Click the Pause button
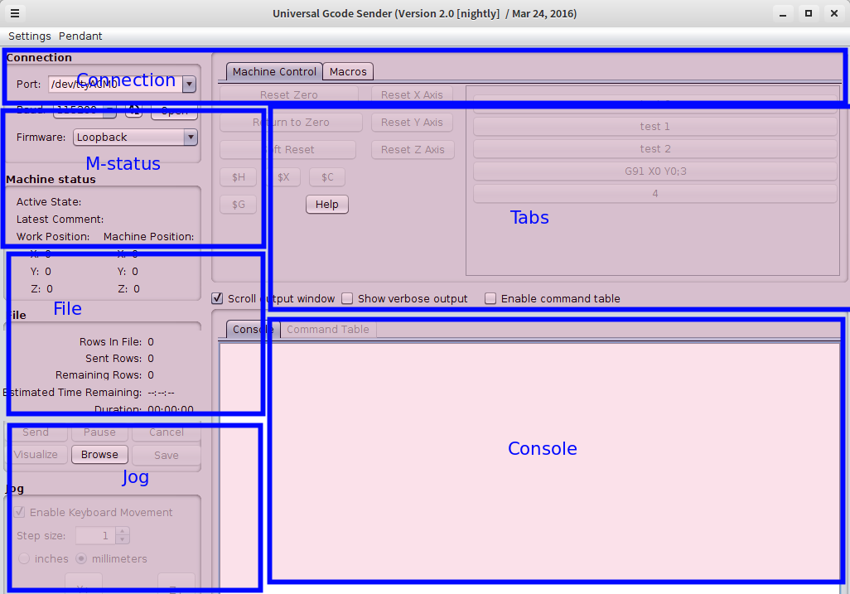The height and width of the screenshot is (594, 850). tap(99, 432)
